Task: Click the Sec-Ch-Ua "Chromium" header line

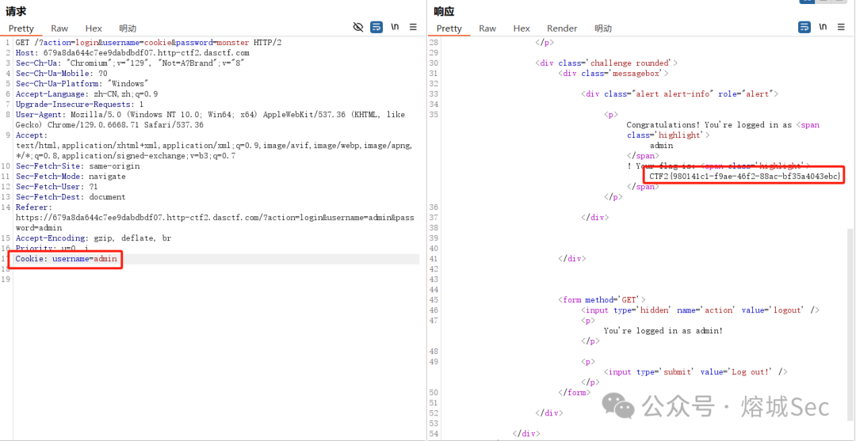Action: pos(130,63)
